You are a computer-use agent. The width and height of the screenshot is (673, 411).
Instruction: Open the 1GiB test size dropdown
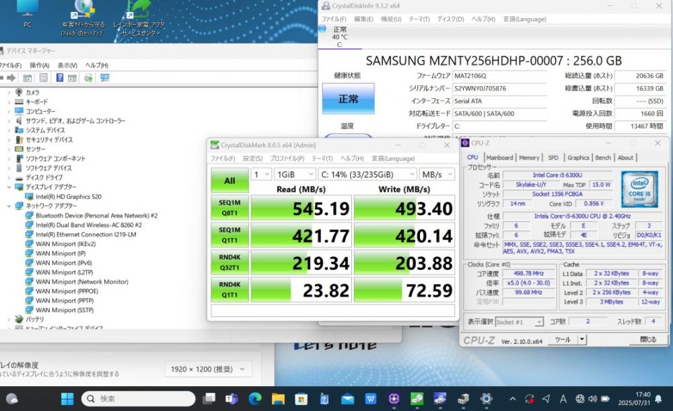pyautogui.click(x=295, y=174)
